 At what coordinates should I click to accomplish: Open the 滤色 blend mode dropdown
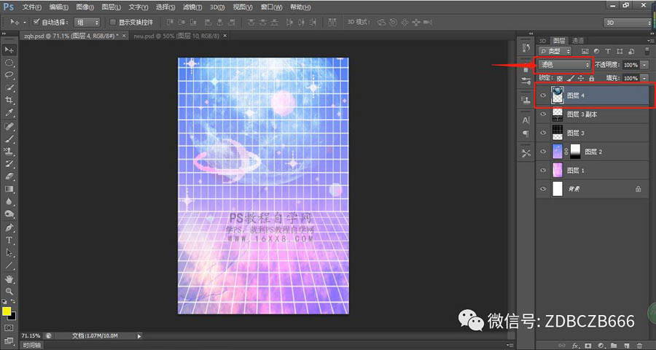click(565, 65)
